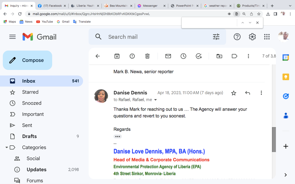Star Danise Dennis's message
295x184 pixels.
233,93
